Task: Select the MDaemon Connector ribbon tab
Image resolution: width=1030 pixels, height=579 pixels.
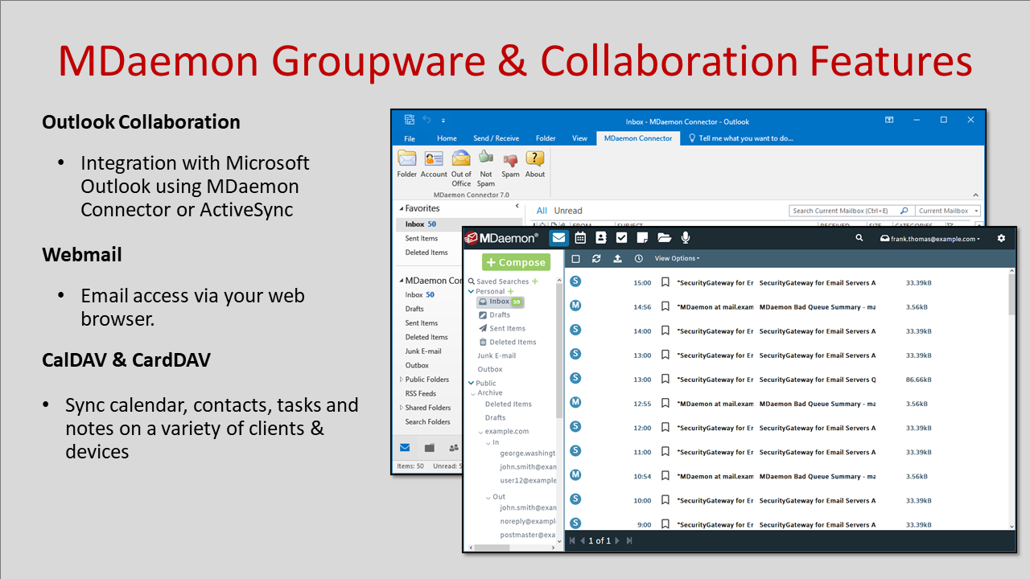Action: tap(638, 138)
